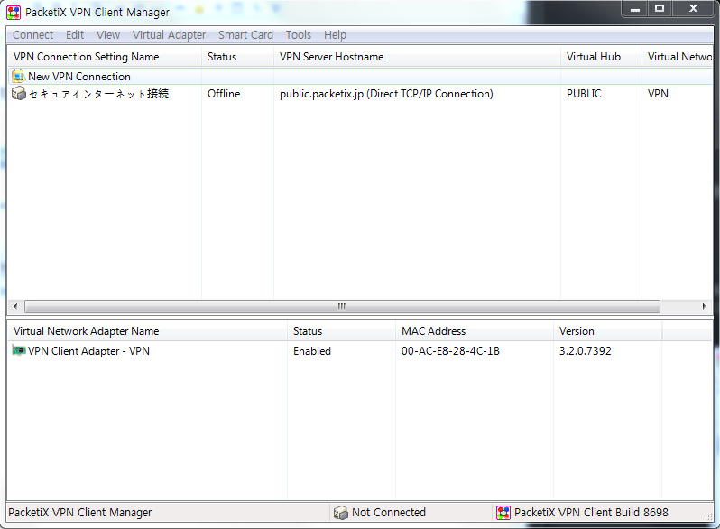Click the Enabled adapter status cell
720x529 pixels.
[x=312, y=351]
